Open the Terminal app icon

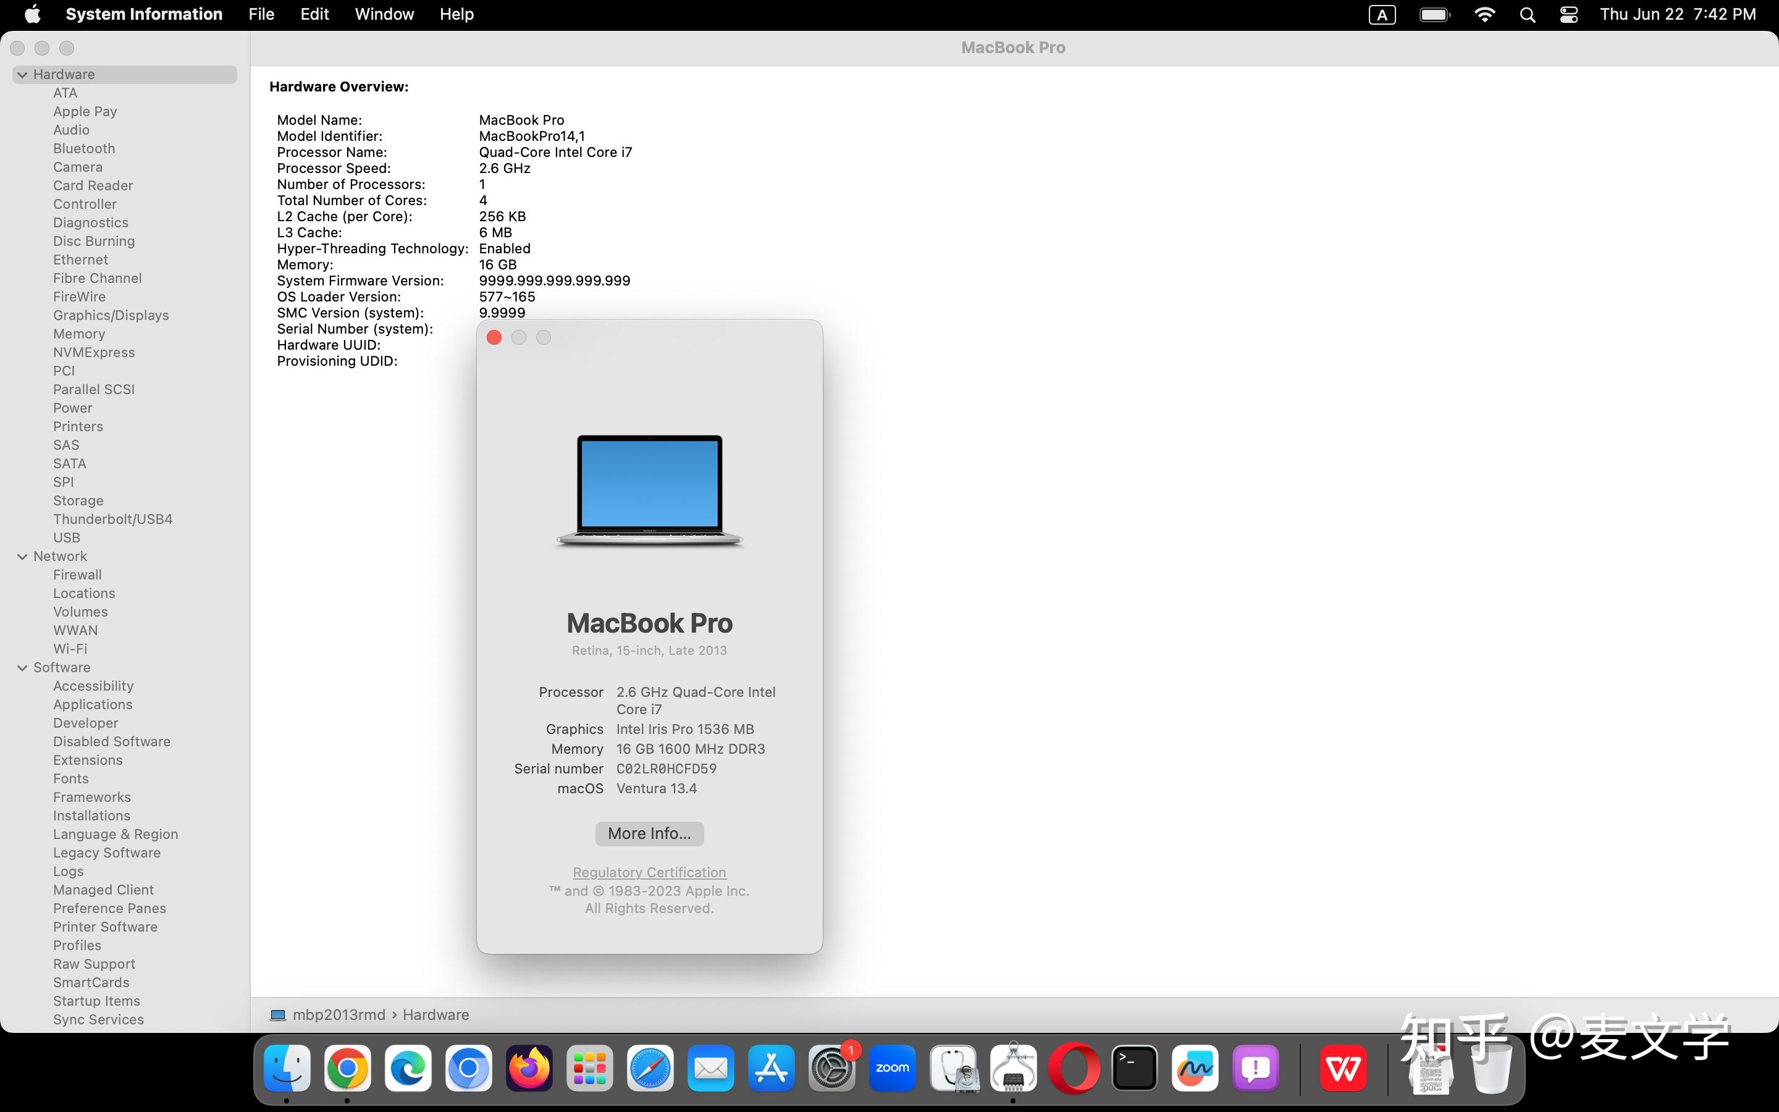(1134, 1068)
